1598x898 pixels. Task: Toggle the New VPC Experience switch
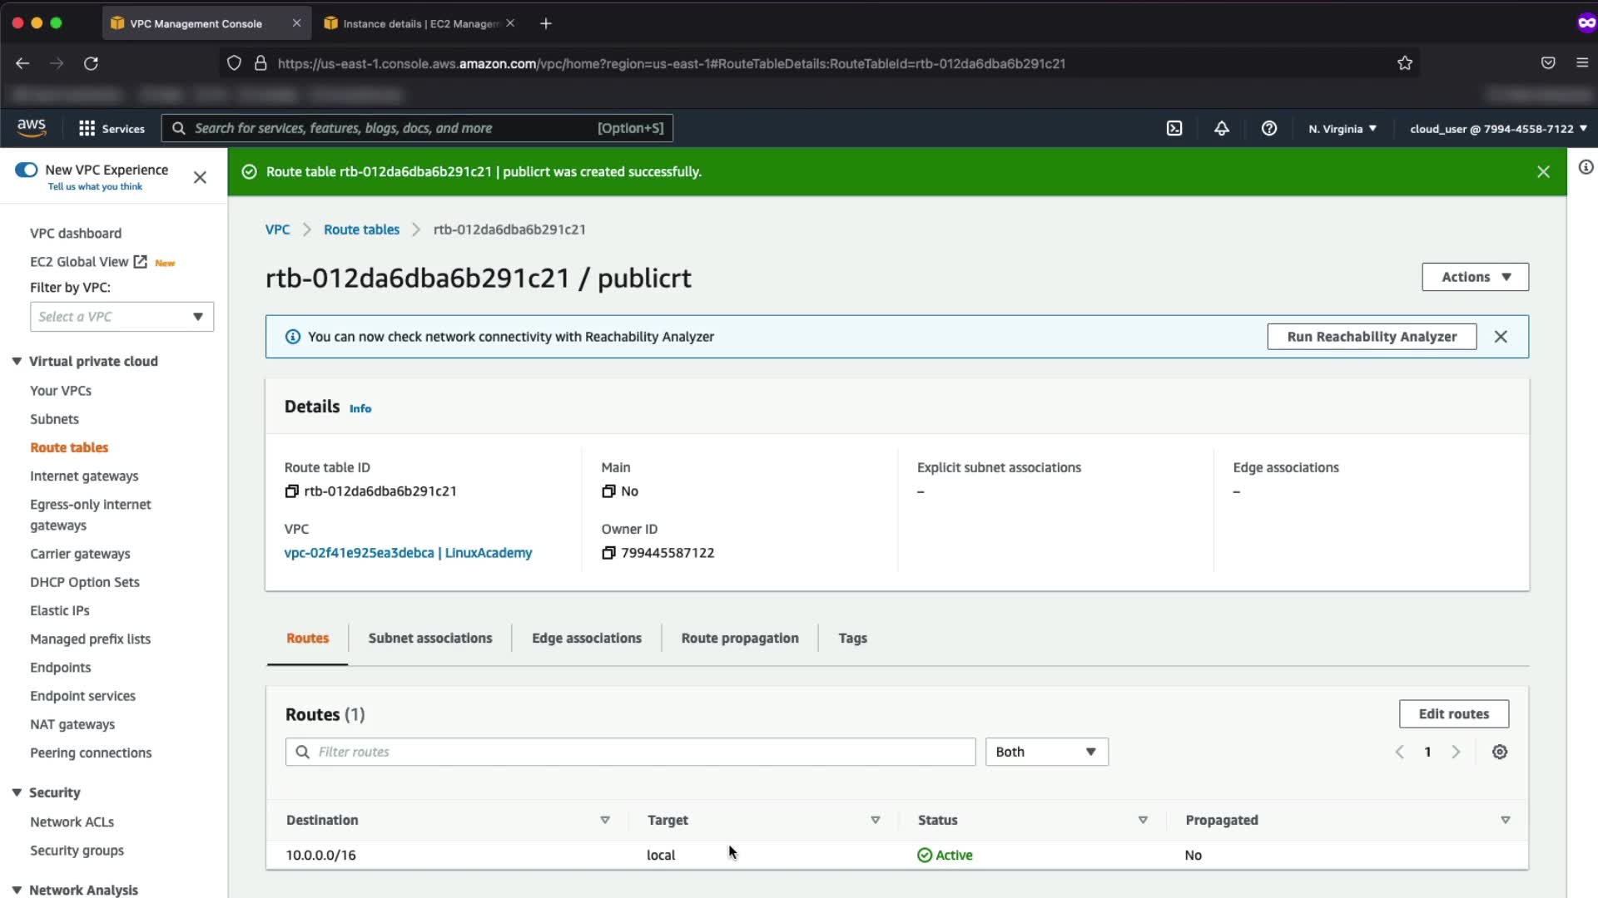coord(27,170)
